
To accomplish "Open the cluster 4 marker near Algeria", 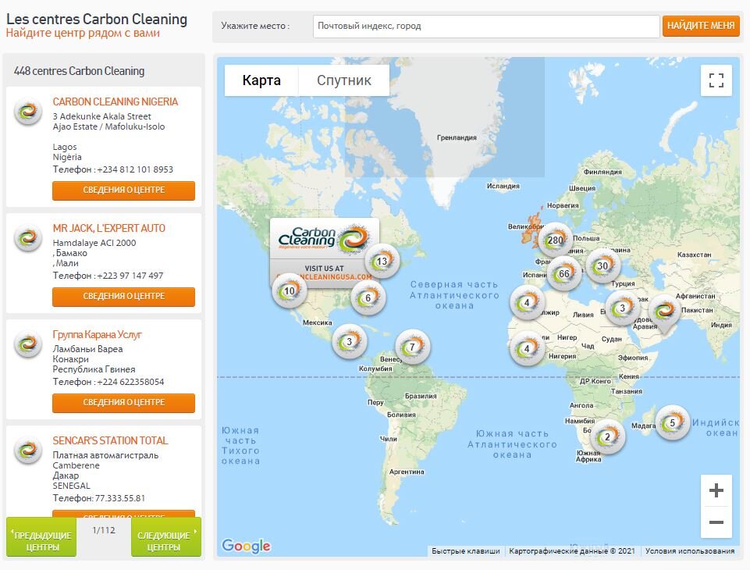I will tap(527, 303).
